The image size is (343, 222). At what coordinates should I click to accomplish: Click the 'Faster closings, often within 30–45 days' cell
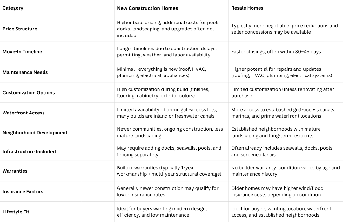[x=276, y=52]
